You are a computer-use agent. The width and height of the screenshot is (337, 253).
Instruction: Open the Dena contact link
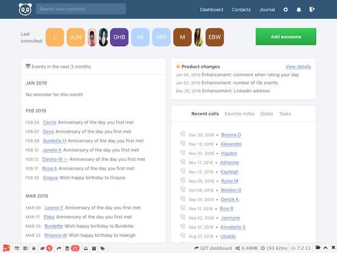(48, 132)
